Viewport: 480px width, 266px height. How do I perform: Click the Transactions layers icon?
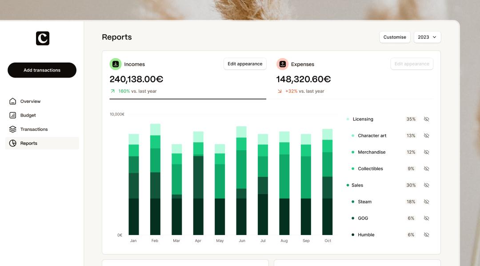[13, 129]
